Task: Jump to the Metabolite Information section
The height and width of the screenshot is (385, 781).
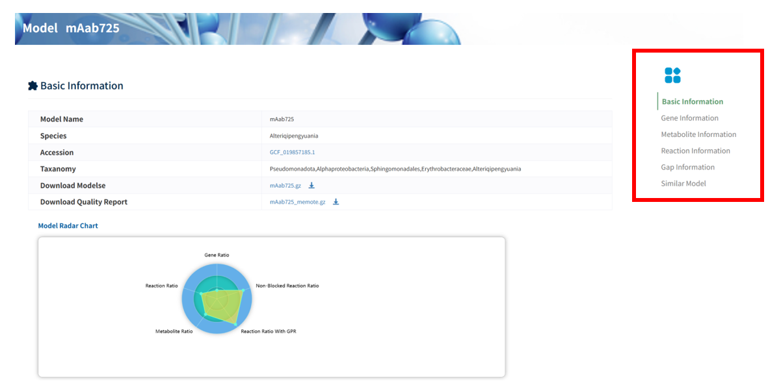Action: pos(698,134)
